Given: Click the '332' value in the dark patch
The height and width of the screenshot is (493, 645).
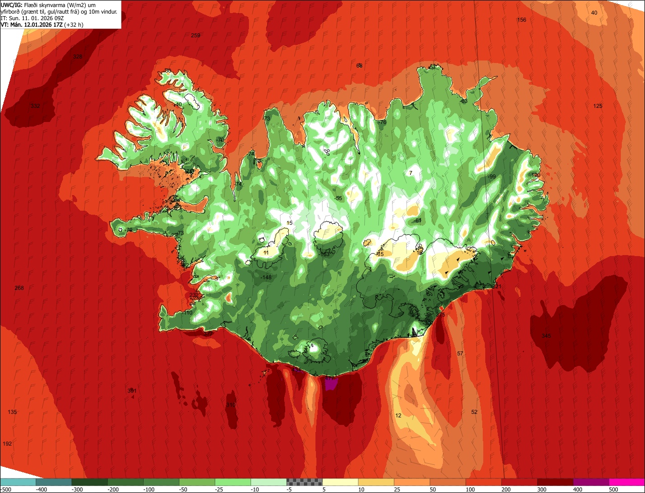Looking at the screenshot, I should (x=35, y=106).
